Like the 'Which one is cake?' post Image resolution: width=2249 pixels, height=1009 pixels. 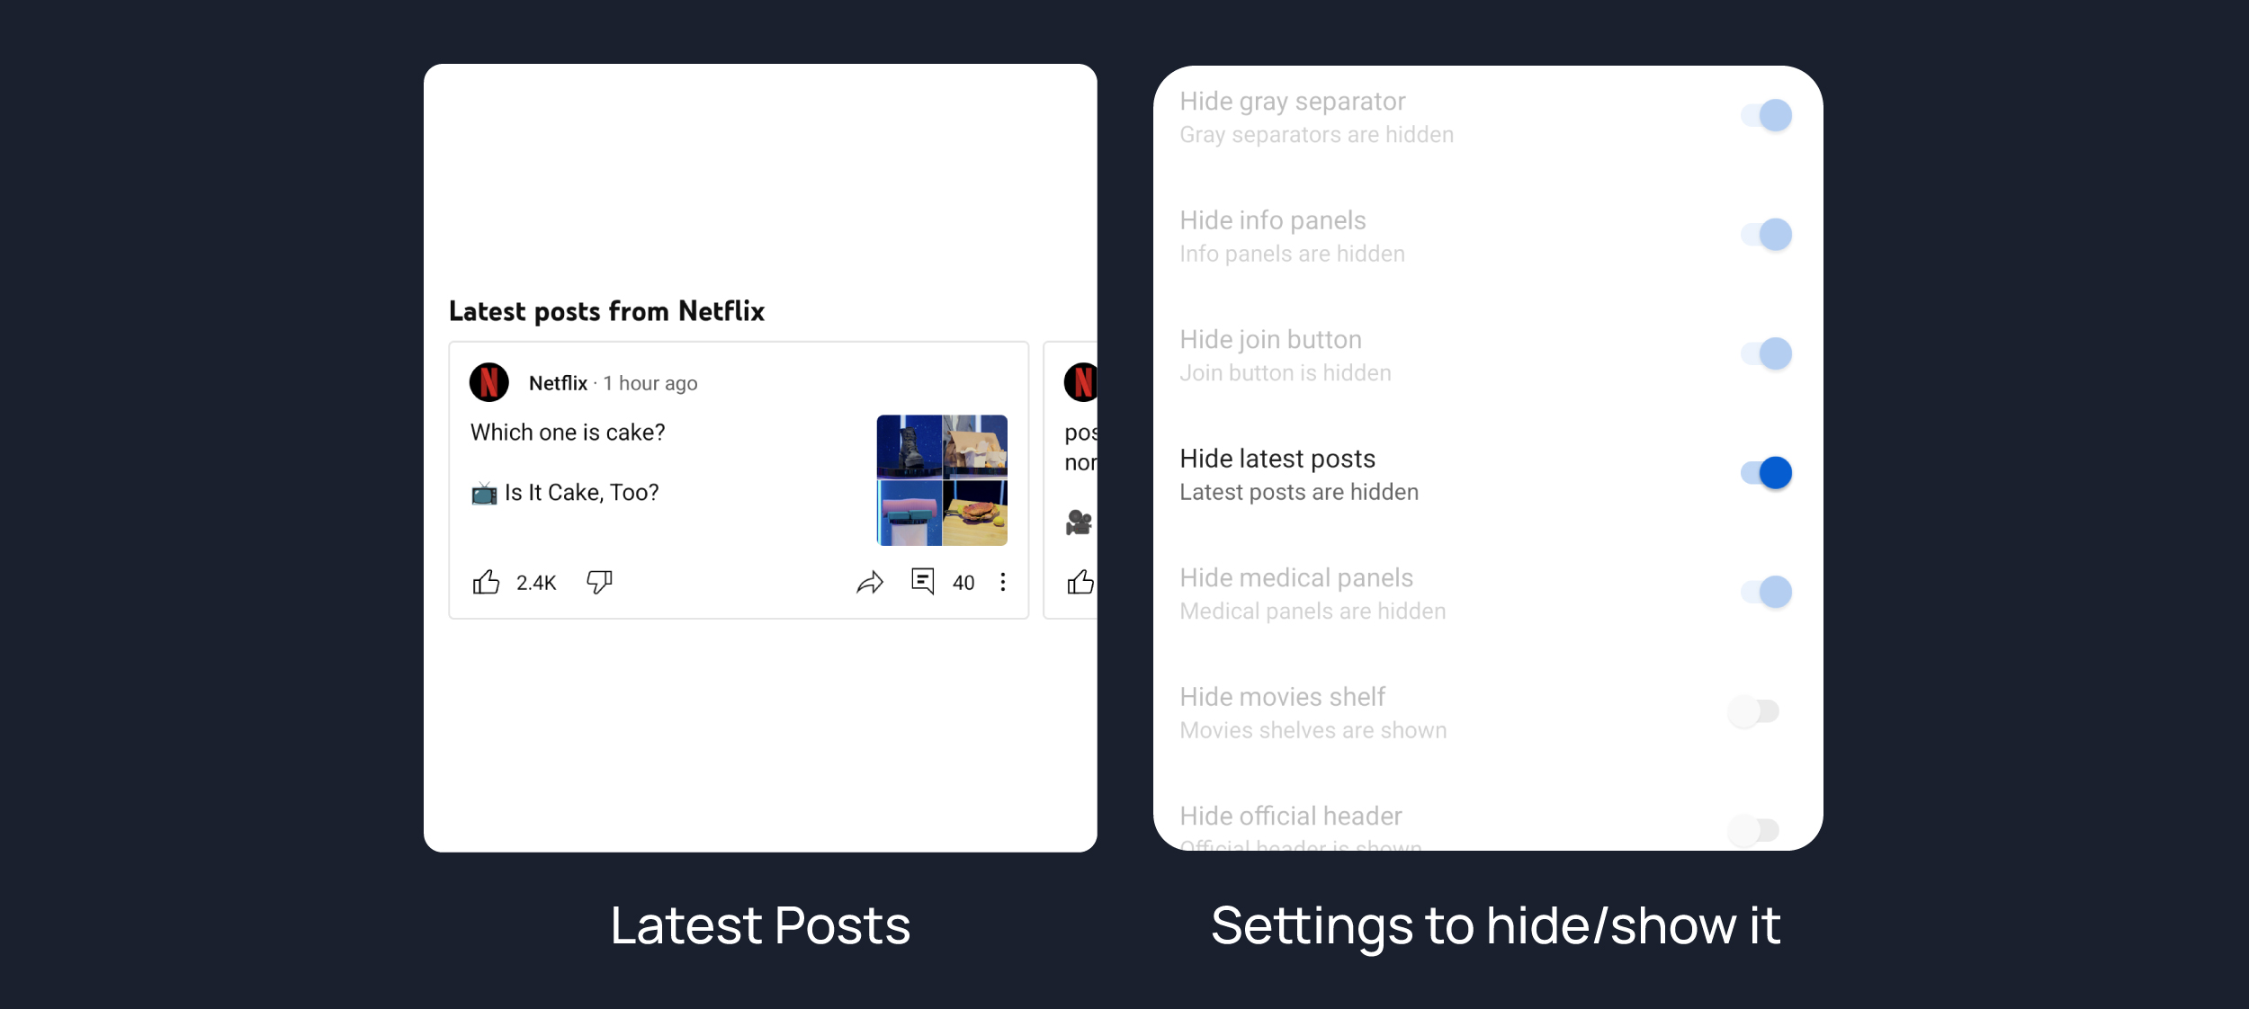pos(486,582)
